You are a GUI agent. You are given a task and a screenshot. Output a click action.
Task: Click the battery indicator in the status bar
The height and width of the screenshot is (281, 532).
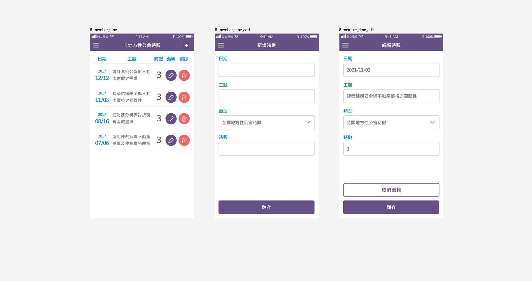click(189, 36)
